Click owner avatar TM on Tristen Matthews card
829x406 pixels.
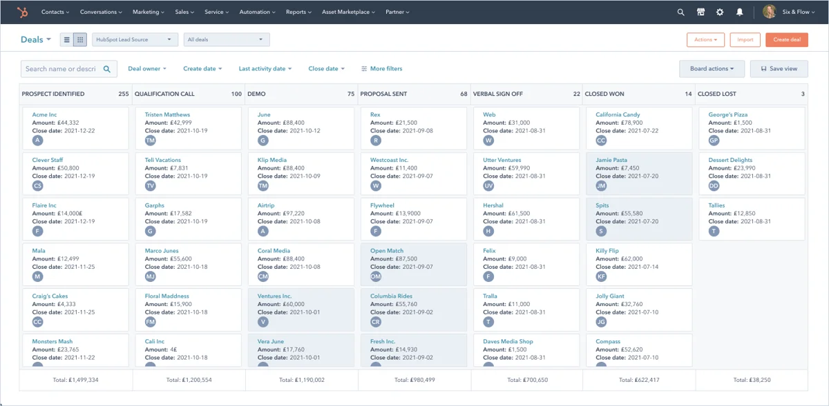tap(151, 140)
